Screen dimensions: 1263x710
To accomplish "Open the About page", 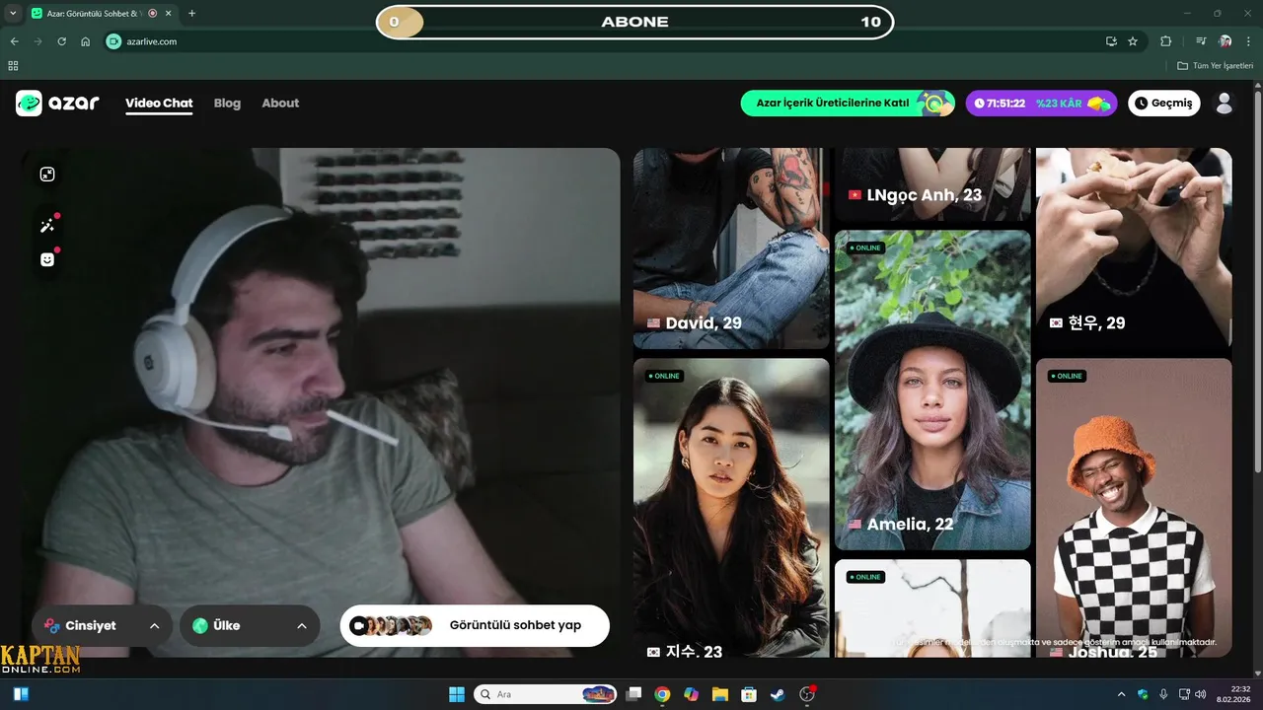I will 280,103.
